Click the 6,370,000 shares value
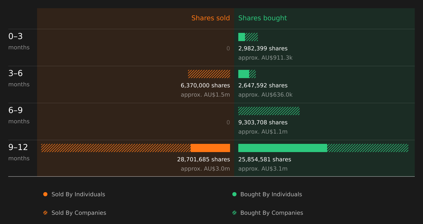Viewport: 423px width, 224px height. pos(205,86)
